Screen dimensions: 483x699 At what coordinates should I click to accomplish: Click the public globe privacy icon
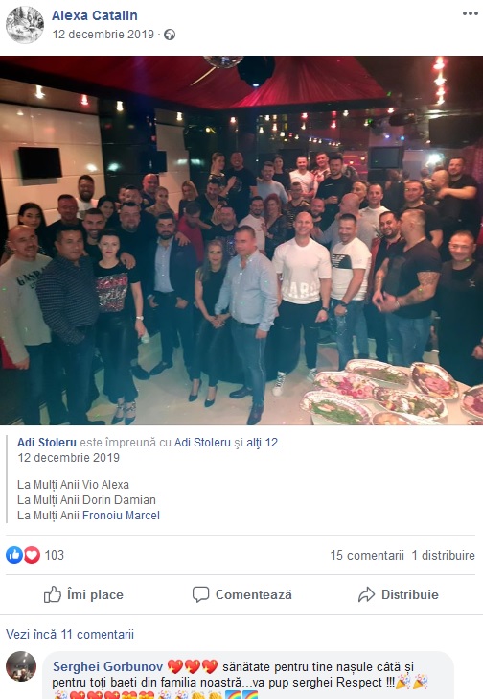click(170, 35)
